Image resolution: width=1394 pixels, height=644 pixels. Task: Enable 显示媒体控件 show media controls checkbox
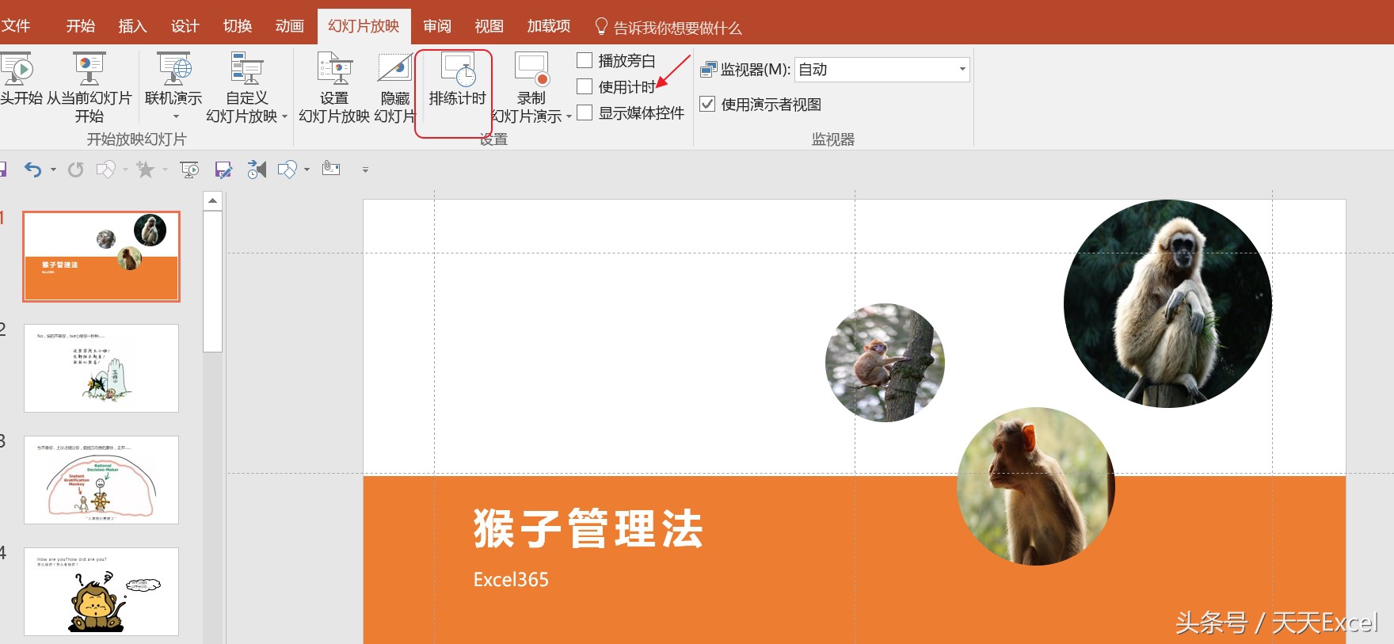pyautogui.click(x=585, y=112)
